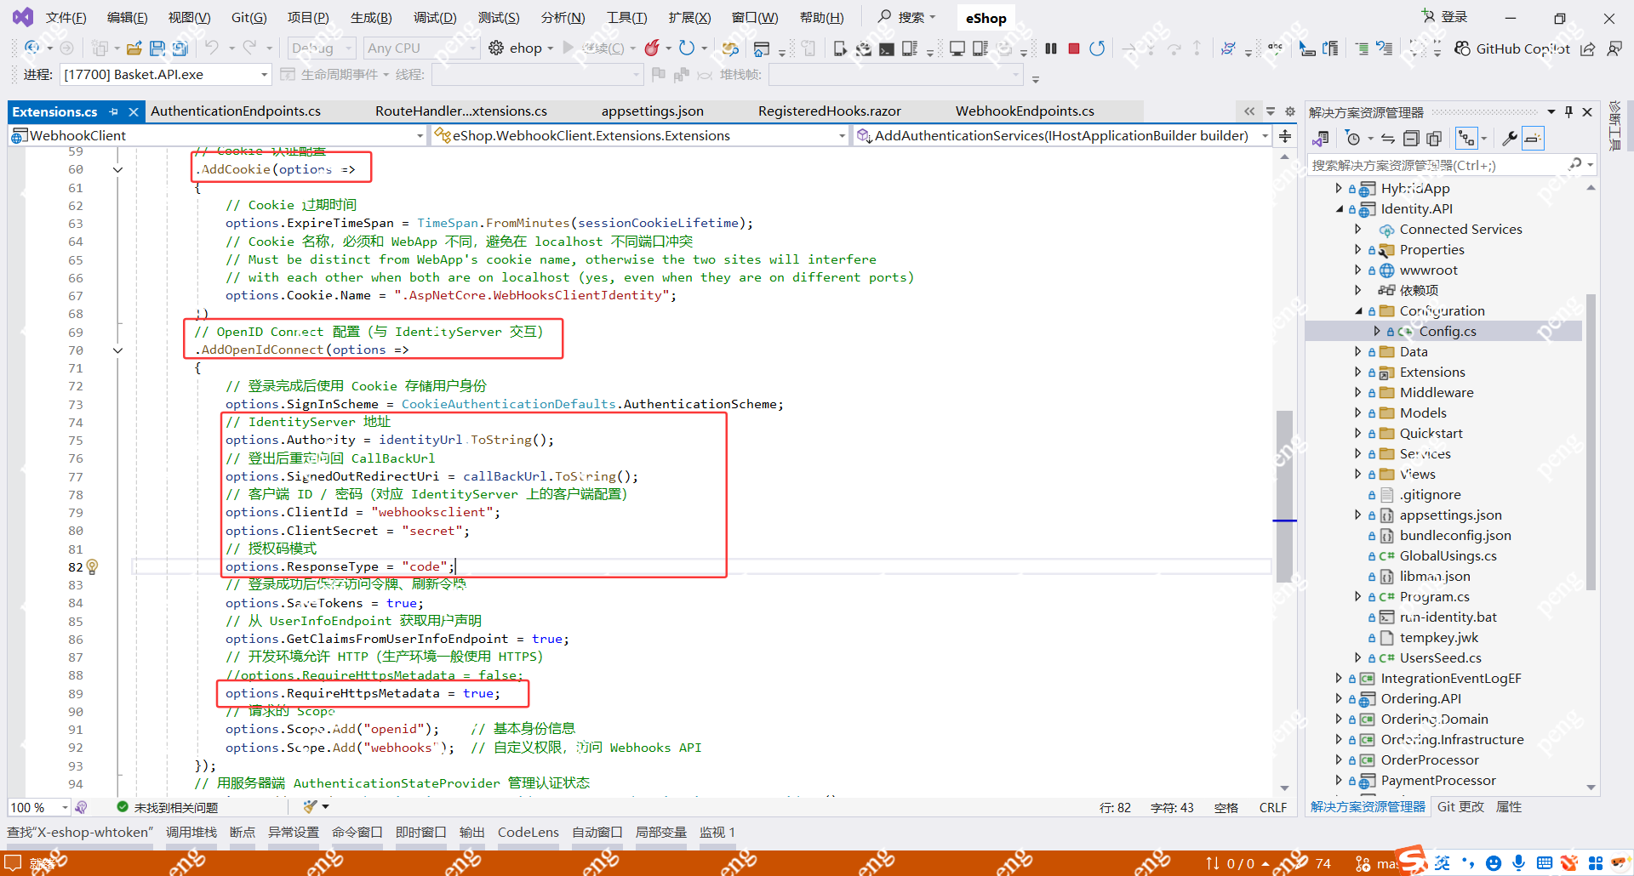The height and width of the screenshot is (876, 1634).
Task: Restart debugging with the circular arrow
Action: tap(1097, 48)
